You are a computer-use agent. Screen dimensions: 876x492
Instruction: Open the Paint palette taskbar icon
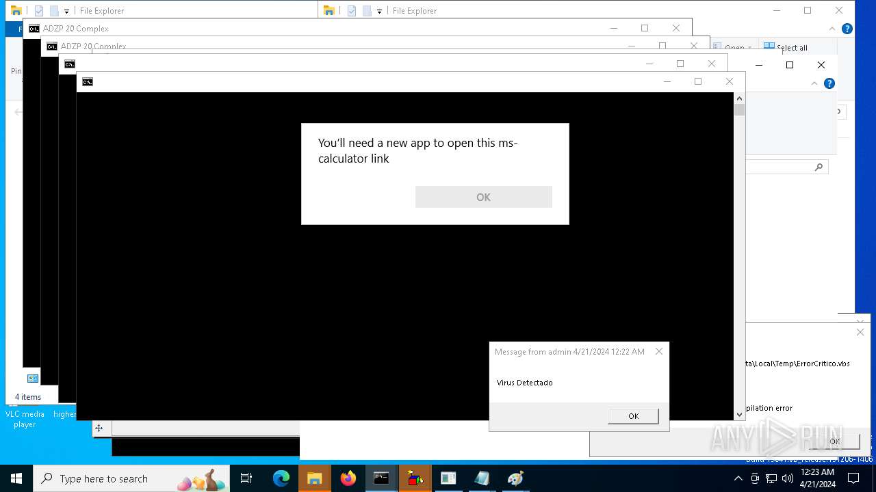(515, 478)
